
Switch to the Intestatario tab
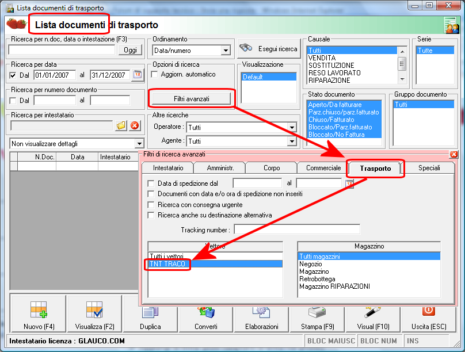point(168,168)
